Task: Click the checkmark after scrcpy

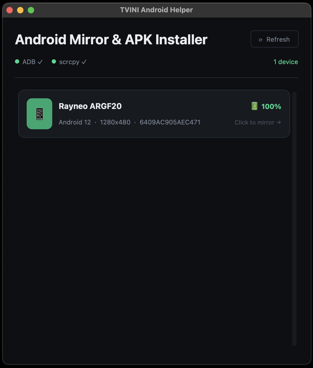Action: 84,62
